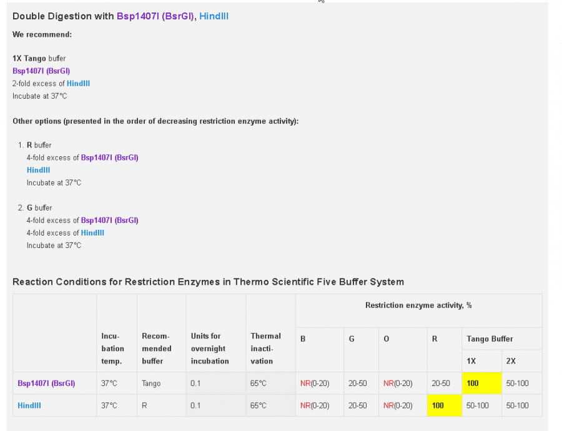The image size is (562, 431).
Task: Click Bsp1407I (BsrGI) link below 1X Tango buffer
Action: point(41,71)
